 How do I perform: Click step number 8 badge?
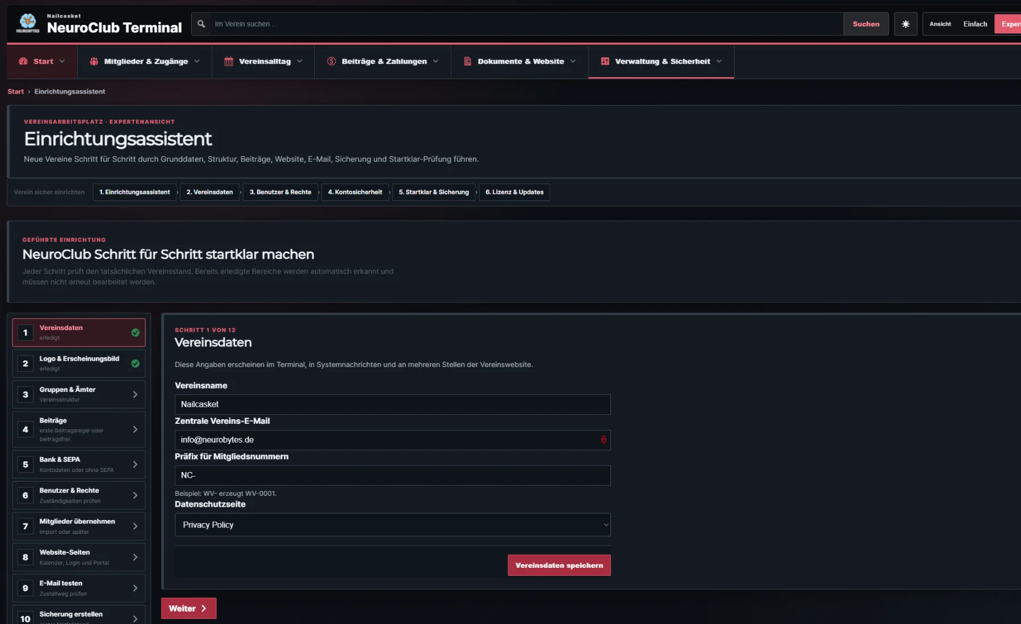tap(25, 557)
